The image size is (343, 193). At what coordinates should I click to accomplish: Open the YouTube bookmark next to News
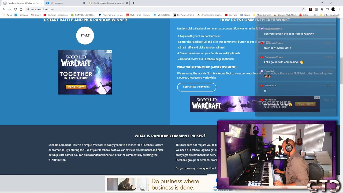point(231,15)
